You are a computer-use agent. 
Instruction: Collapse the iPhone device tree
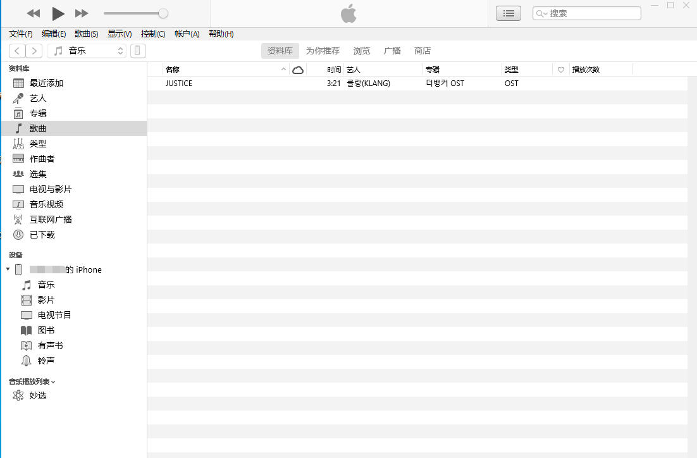[x=8, y=269]
